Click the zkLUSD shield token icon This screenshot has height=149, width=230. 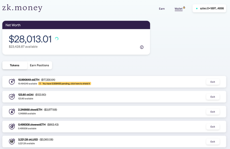tap(12, 141)
